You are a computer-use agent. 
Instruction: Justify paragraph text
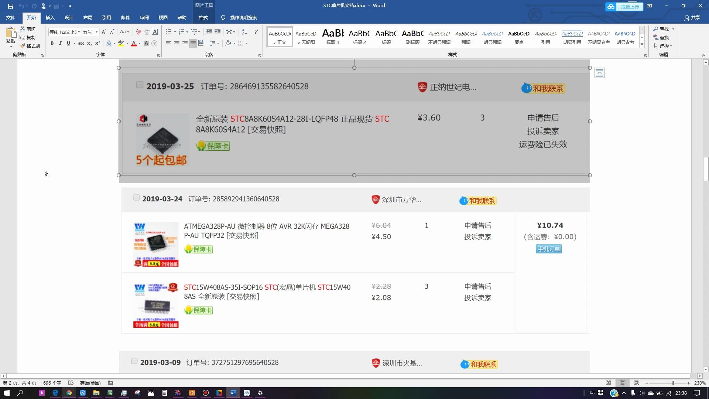[x=193, y=43]
